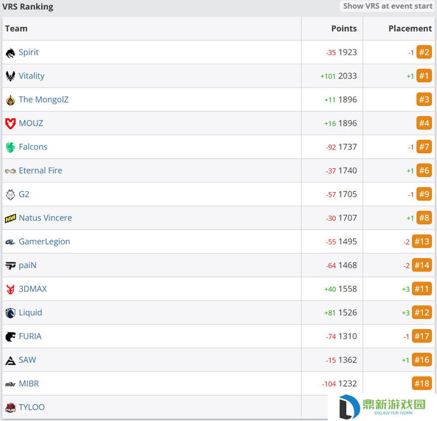Click 3DMAX's #11 placement badge
This screenshot has height=421, width=437.
(x=422, y=288)
